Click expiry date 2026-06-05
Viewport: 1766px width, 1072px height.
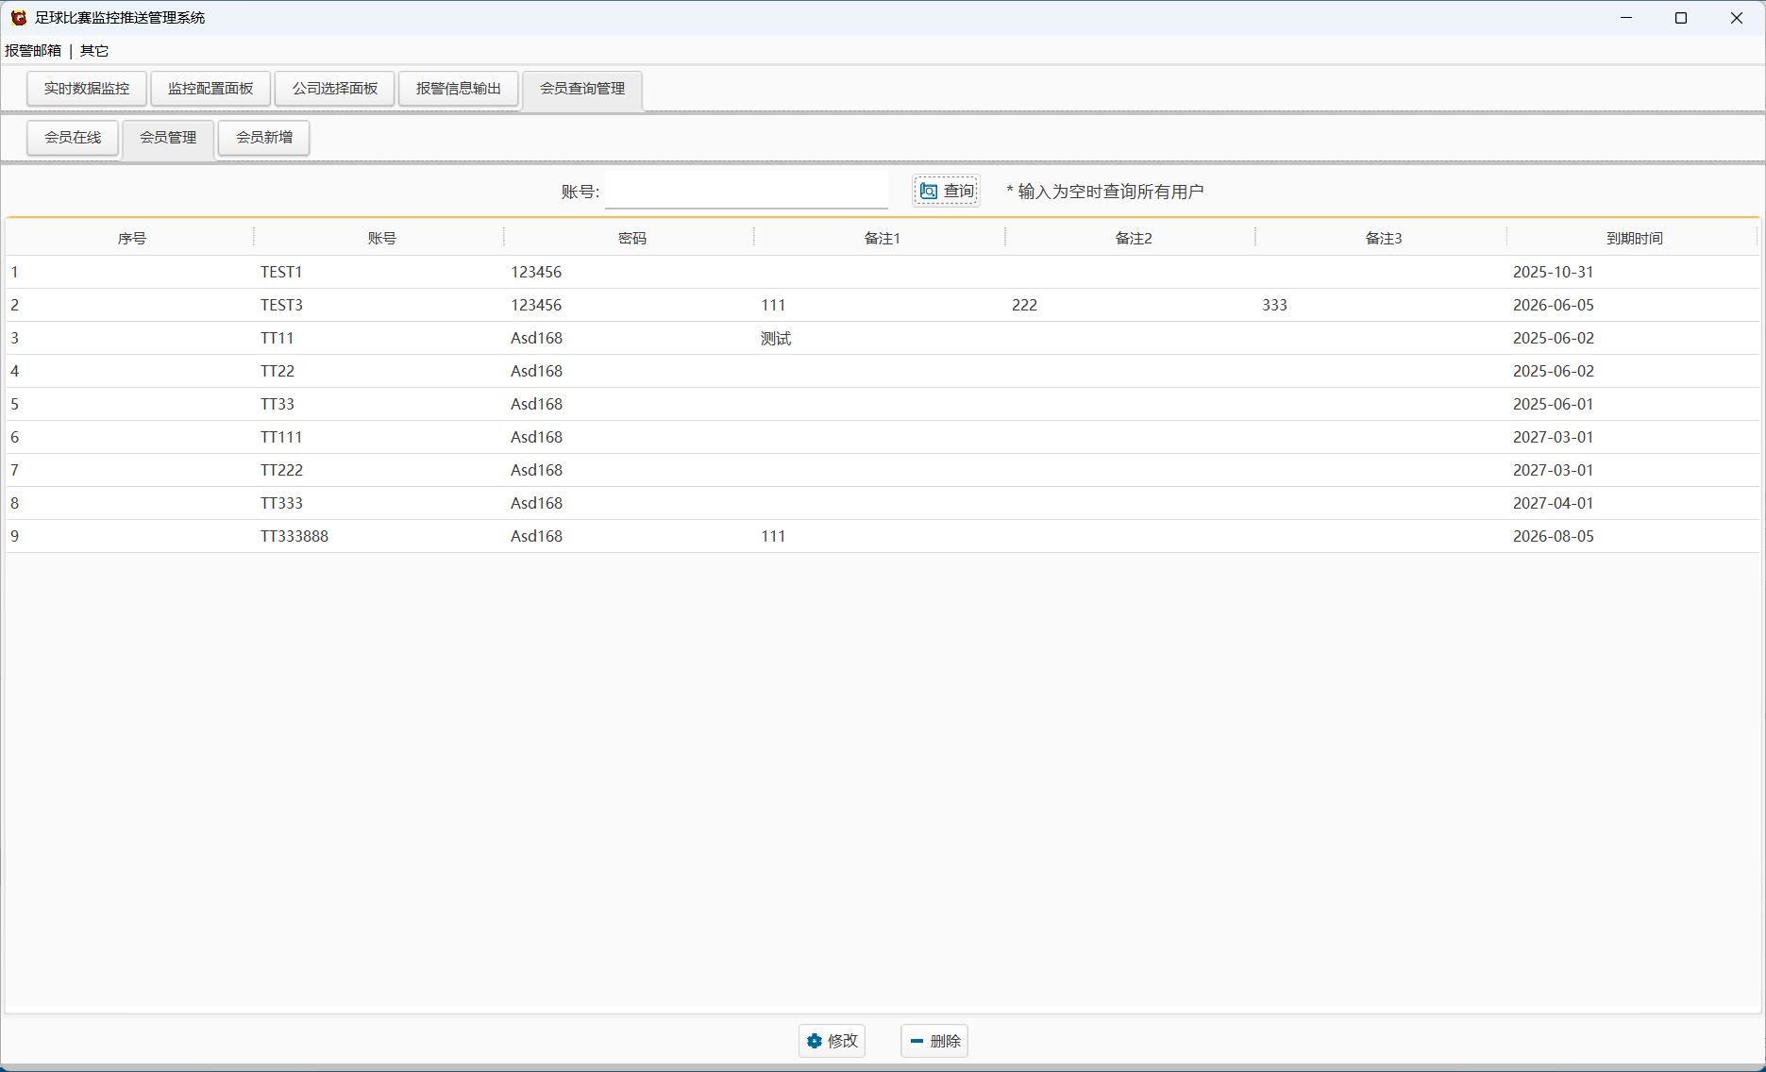tap(1554, 305)
